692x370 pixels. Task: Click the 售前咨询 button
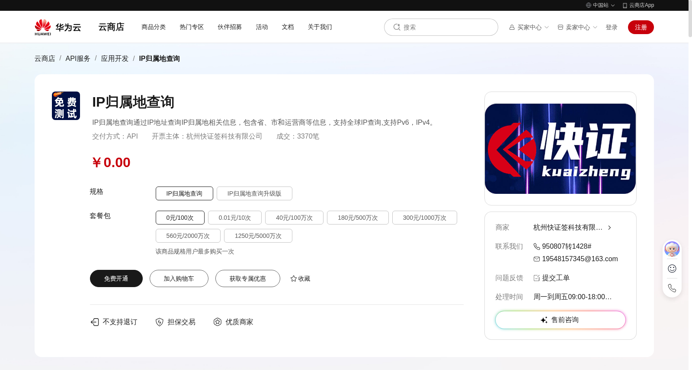(x=561, y=320)
